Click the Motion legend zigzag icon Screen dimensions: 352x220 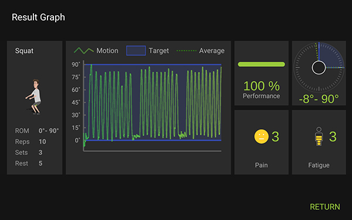coord(84,50)
